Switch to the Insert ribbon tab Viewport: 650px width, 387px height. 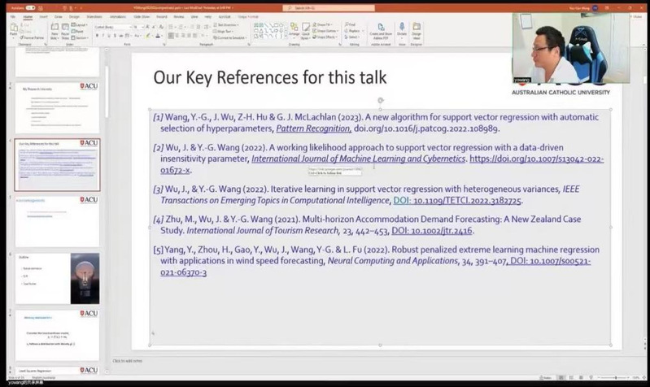coord(43,16)
